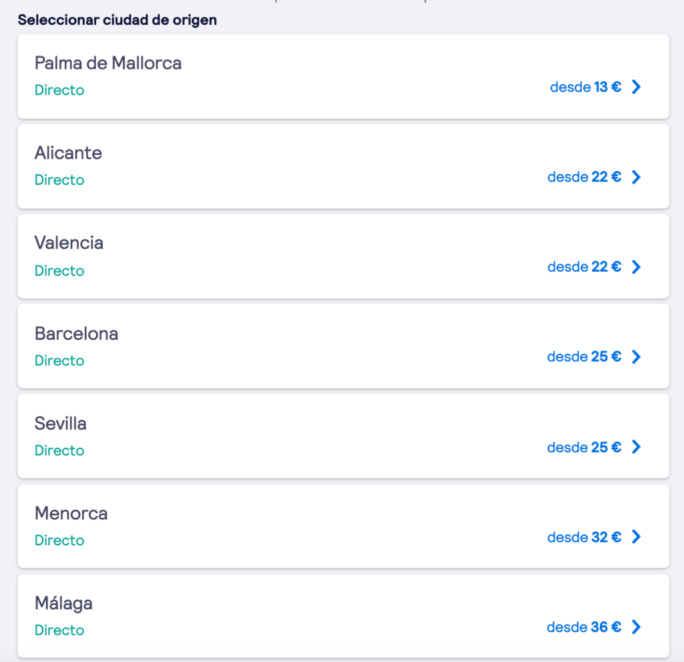Pick Málaga as origin city
The image size is (684, 662).
click(63, 603)
